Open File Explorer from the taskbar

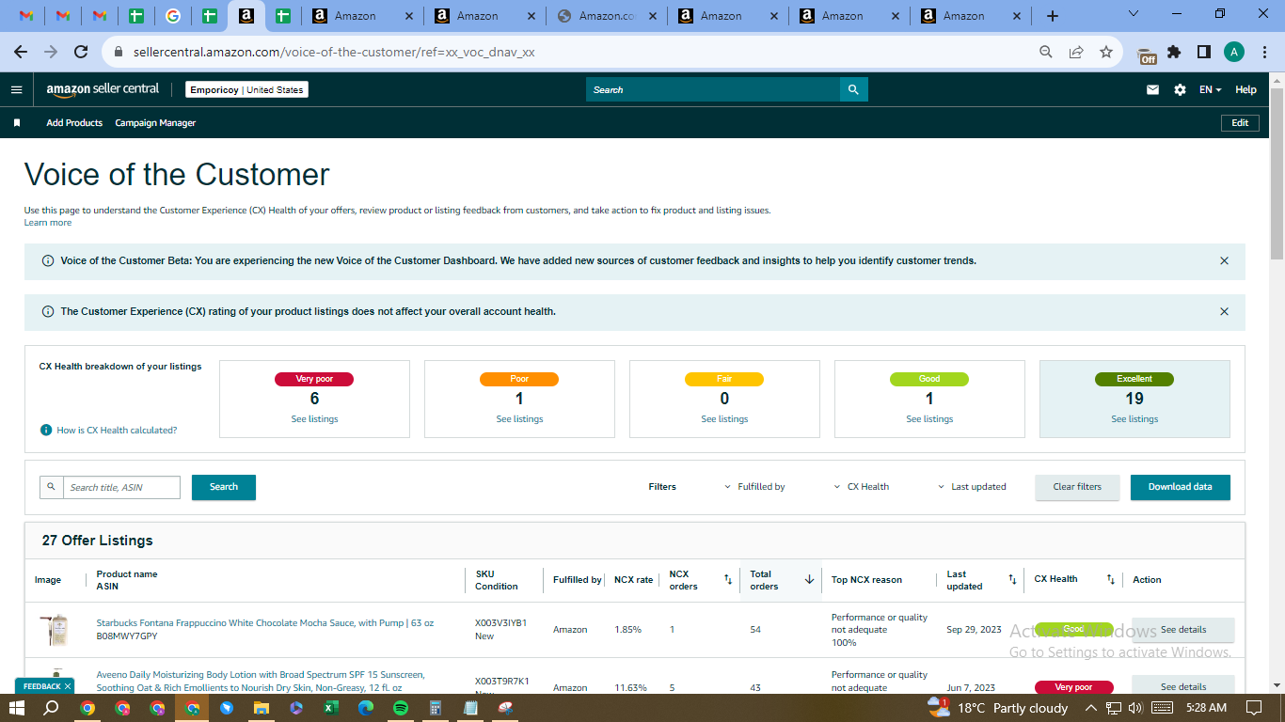(262, 708)
